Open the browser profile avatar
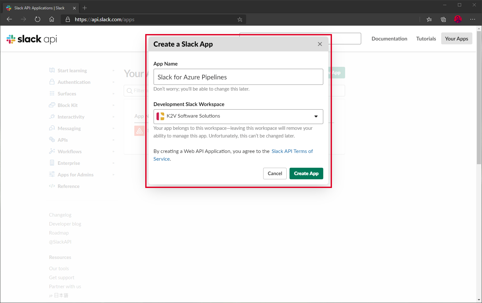This screenshot has height=303, width=482. [x=458, y=19]
